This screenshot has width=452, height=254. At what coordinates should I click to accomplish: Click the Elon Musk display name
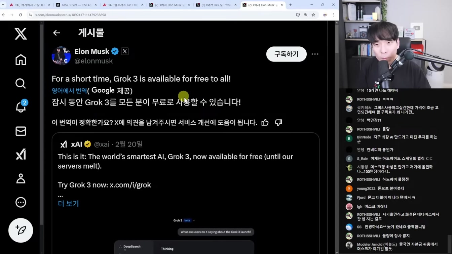[92, 51]
